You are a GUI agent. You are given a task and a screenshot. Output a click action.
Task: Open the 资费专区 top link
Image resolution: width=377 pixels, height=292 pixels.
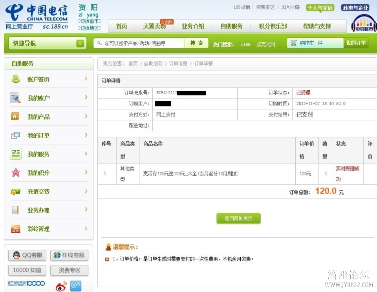pyautogui.click(x=265, y=7)
